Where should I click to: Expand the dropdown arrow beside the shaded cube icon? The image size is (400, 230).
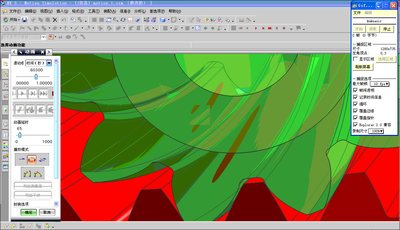(168, 20)
